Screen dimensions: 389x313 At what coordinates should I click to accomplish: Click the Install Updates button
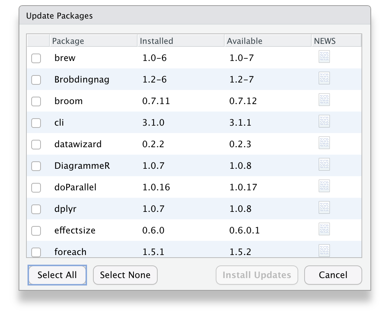coord(257,275)
